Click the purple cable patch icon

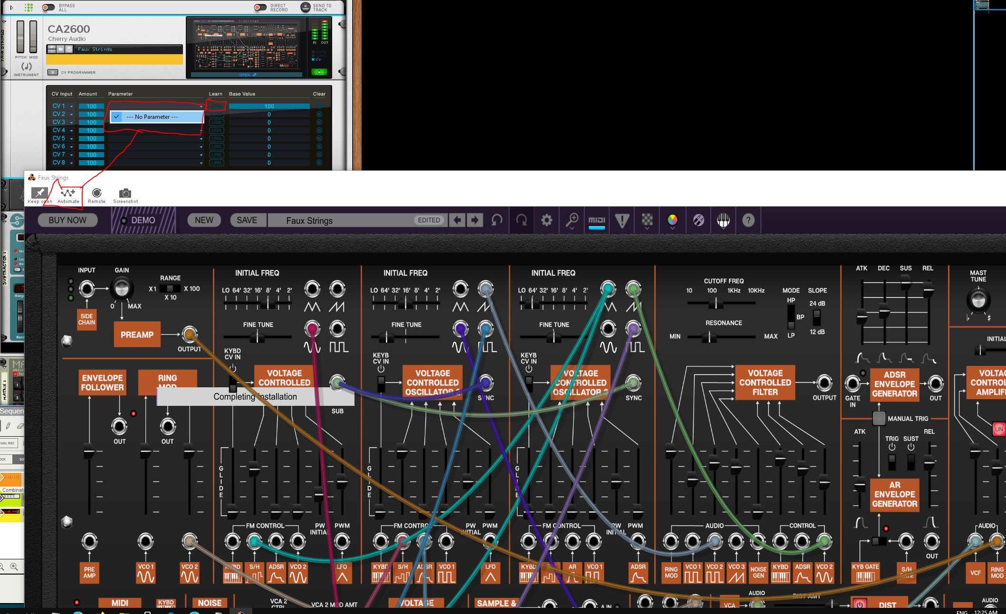point(698,220)
